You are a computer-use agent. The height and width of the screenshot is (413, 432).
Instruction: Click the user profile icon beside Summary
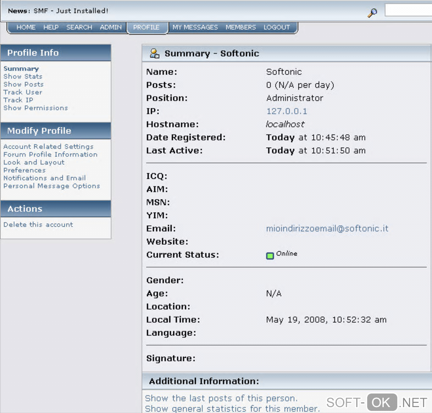pyautogui.click(x=154, y=53)
